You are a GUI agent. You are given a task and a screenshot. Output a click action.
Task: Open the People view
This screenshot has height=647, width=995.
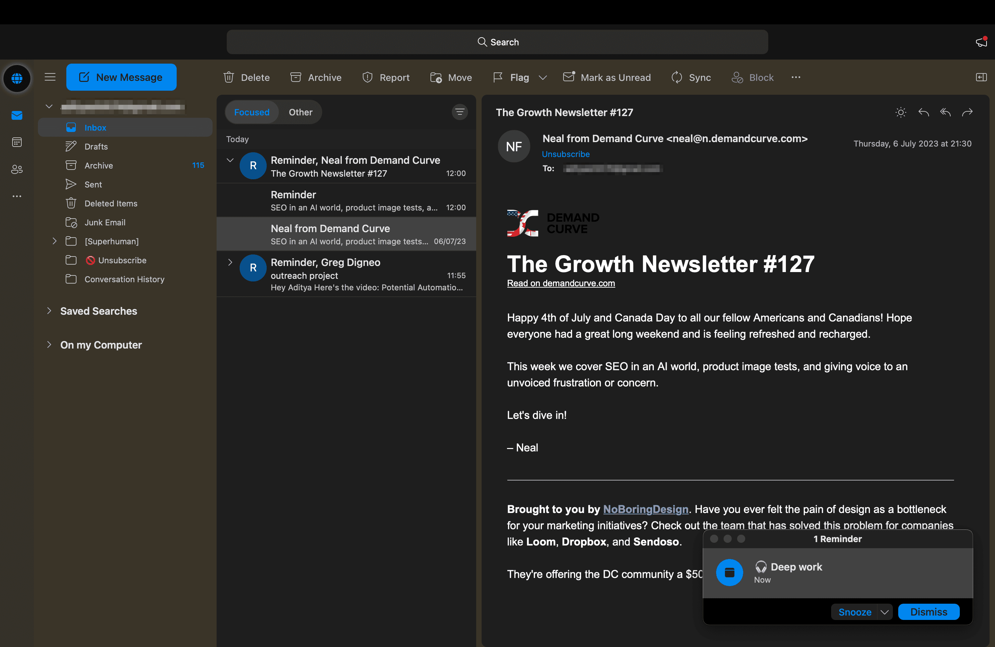coord(17,169)
